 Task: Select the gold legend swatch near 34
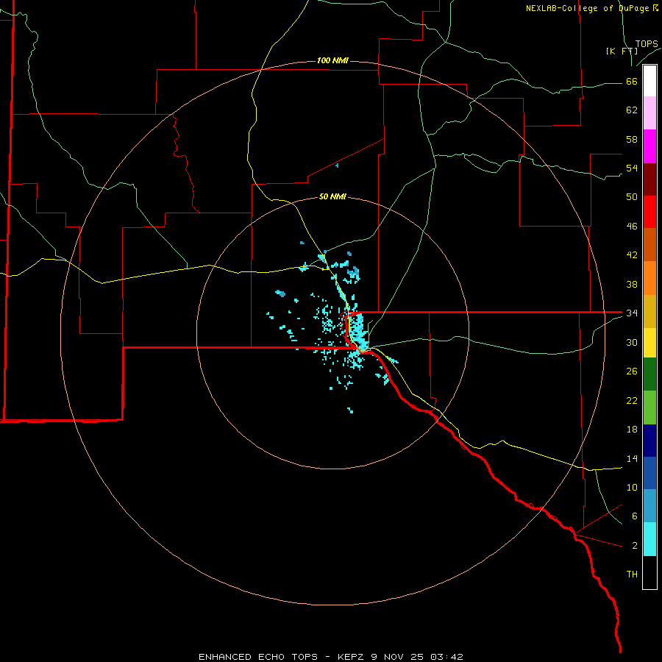649,311
